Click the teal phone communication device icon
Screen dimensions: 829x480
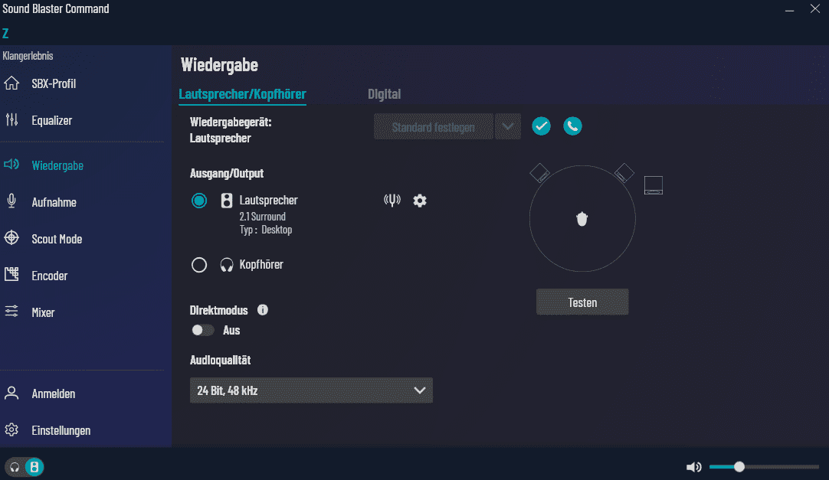tap(572, 126)
